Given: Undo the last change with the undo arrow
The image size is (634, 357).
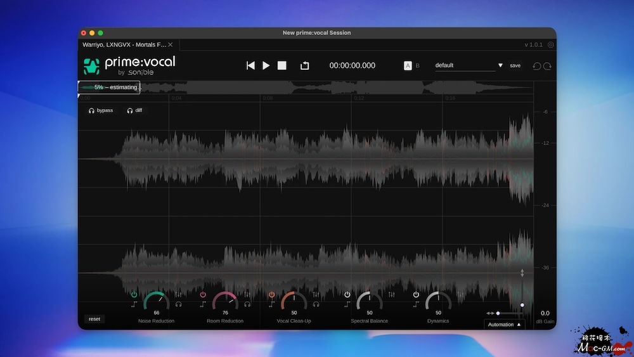Looking at the screenshot, I should coord(536,66).
